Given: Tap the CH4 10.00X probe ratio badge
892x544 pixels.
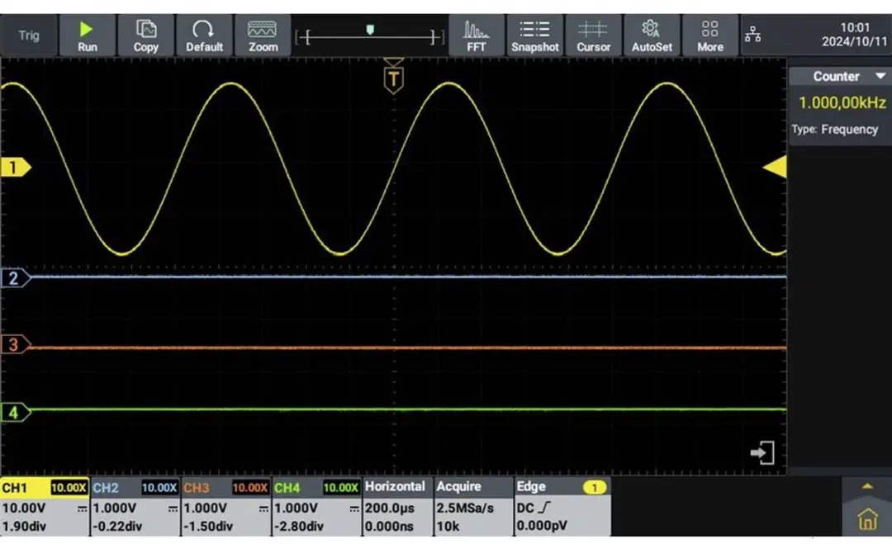Looking at the screenshot, I should pos(341,488).
